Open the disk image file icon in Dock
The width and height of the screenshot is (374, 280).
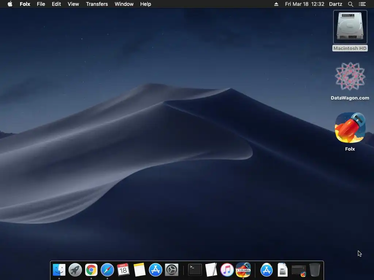pos(282,270)
